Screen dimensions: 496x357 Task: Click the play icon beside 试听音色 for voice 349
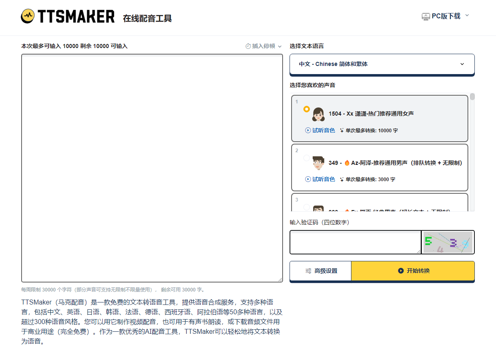click(308, 179)
